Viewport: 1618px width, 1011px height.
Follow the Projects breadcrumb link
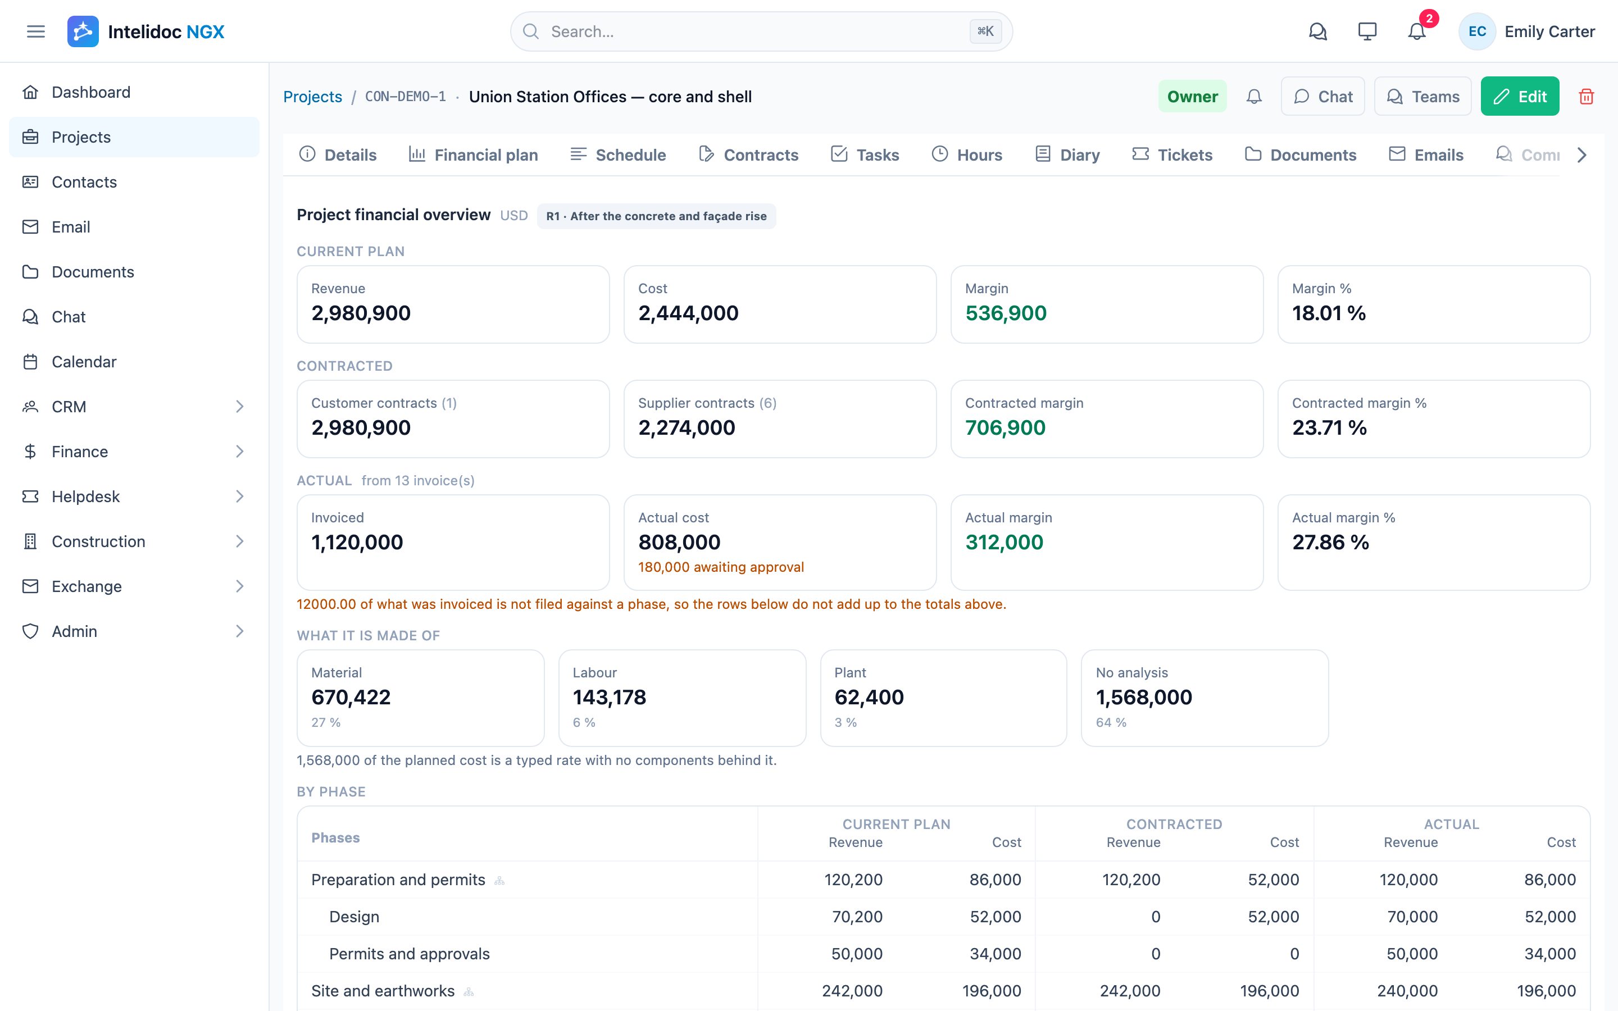[x=312, y=97]
